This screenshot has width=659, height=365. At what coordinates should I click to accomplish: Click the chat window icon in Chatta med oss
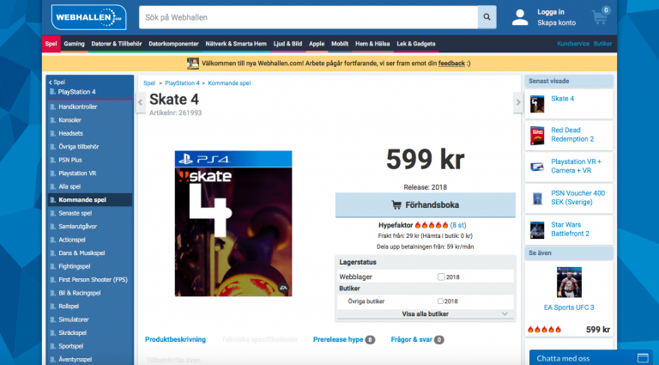pos(643,358)
